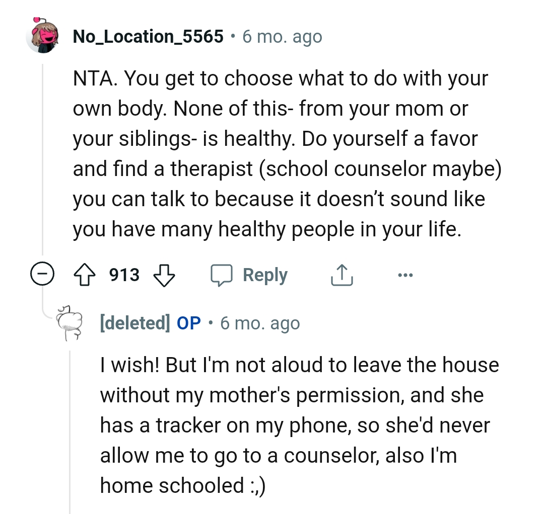Click the 913 vote count
This screenshot has height=514, width=544.
pyautogui.click(x=123, y=275)
